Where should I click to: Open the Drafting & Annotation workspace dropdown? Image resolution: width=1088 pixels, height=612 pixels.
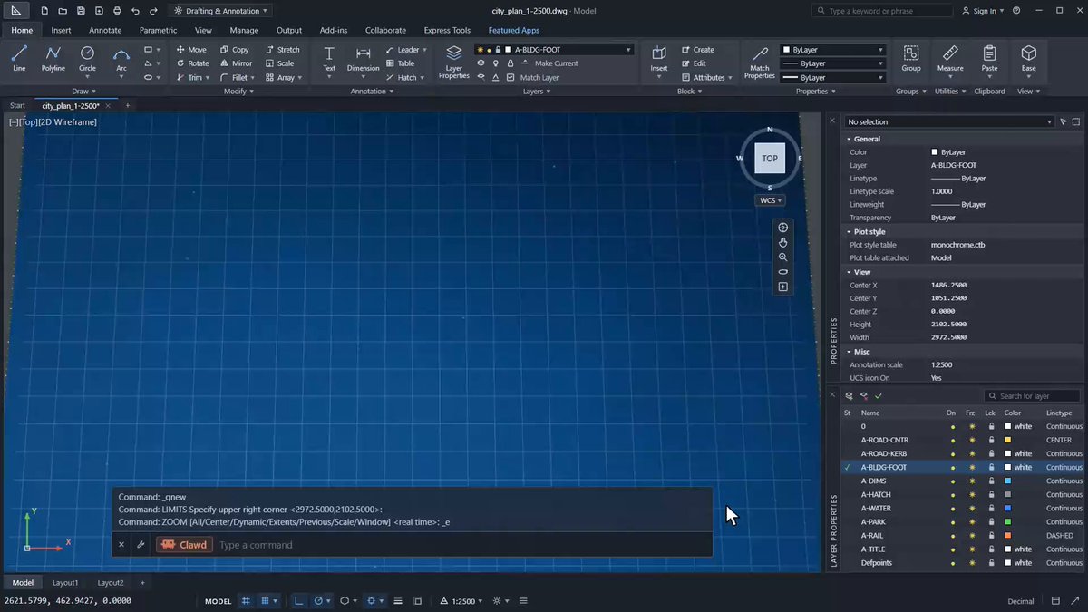click(221, 11)
